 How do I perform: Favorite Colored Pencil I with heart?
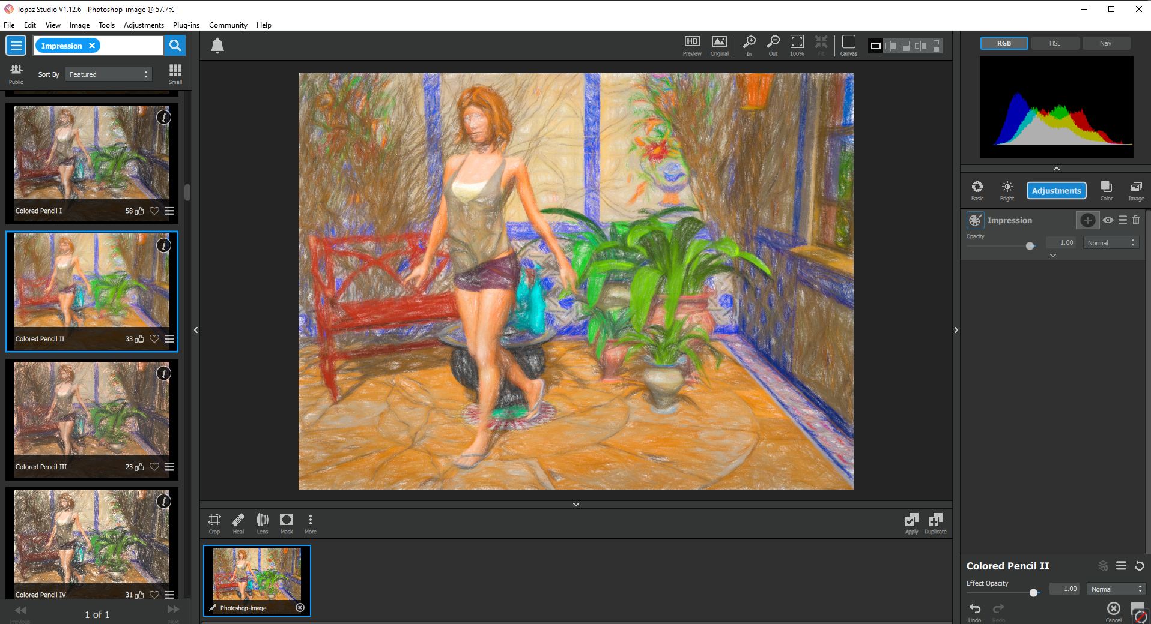tap(154, 211)
